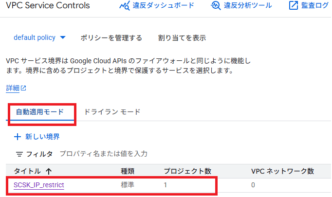332x197 pixels.
Task: Click the sort arrow next to タイトル
Action: [x=48, y=171]
